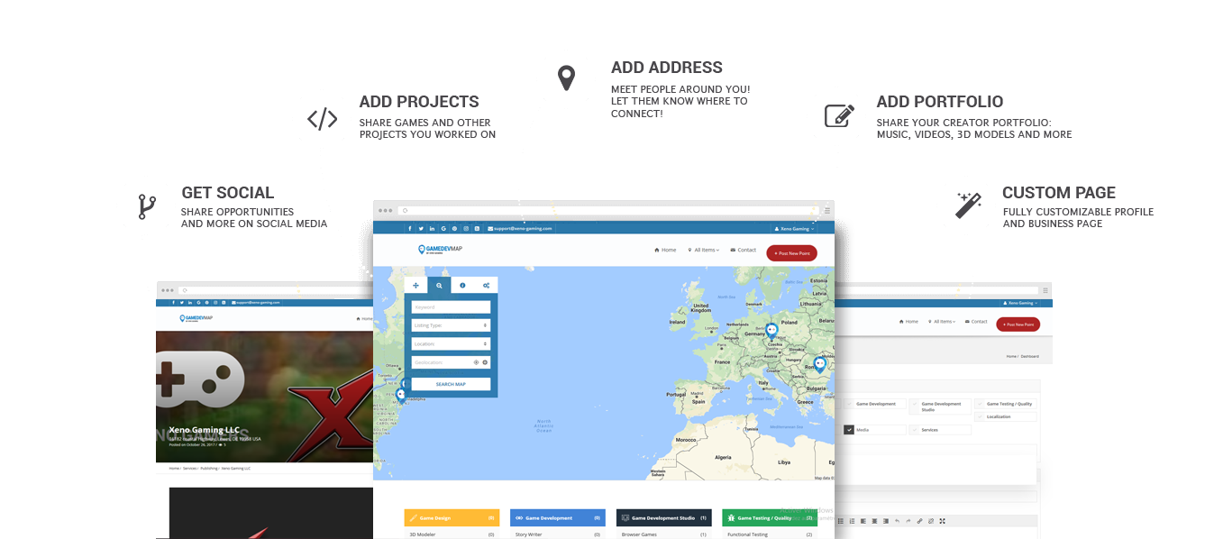This screenshot has height=539, width=1205.
Task: Uncheck the Media checkbox in dashboard window
Action: (848, 430)
